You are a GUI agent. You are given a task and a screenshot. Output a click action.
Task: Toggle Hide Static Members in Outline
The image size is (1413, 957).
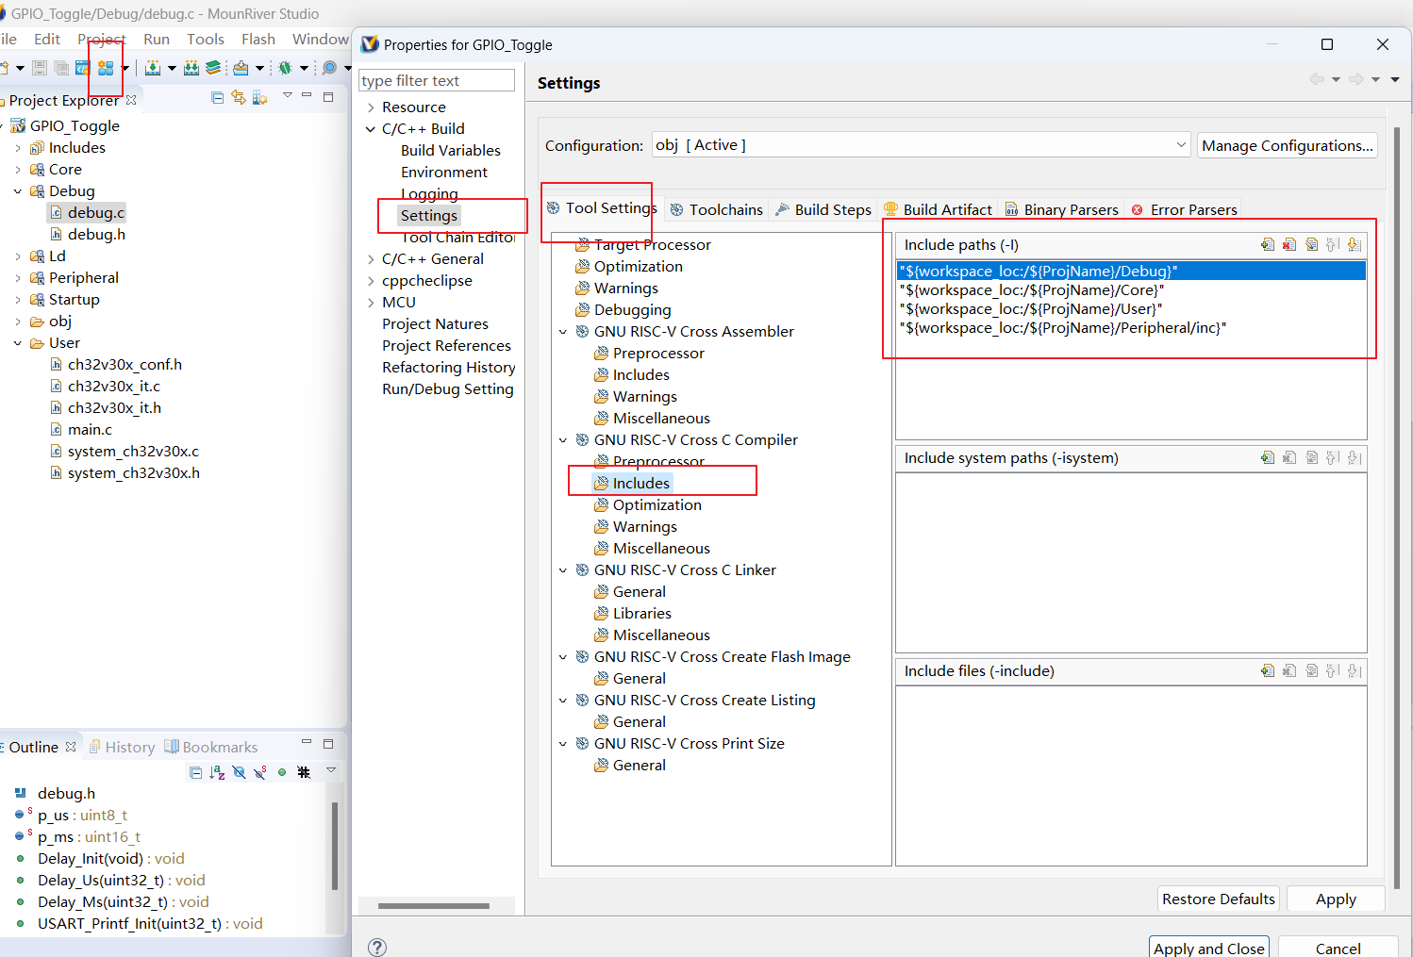pos(259,772)
